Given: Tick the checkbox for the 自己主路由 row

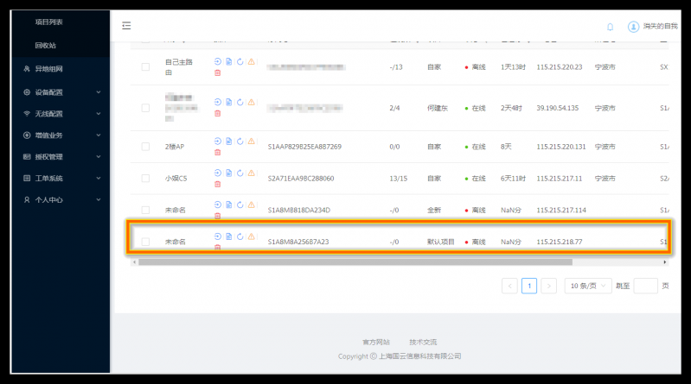Looking at the screenshot, I should tap(145, 66).
